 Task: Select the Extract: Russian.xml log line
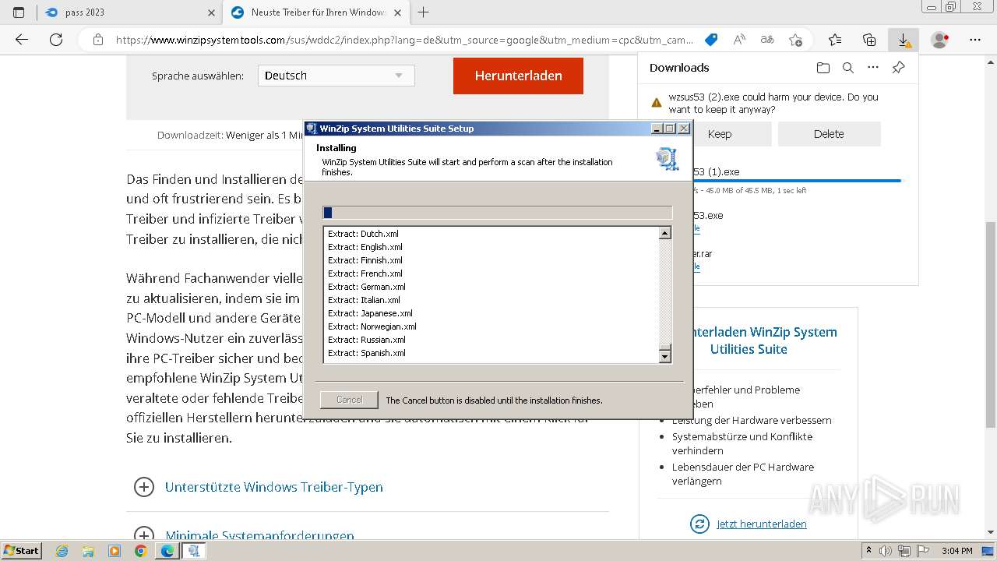[x=366, y=340]
